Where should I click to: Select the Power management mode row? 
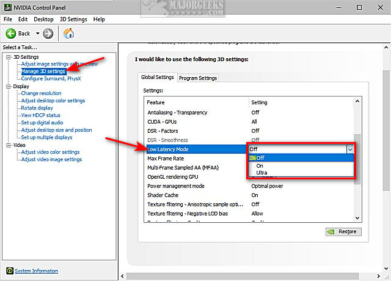tap(249, 186)
